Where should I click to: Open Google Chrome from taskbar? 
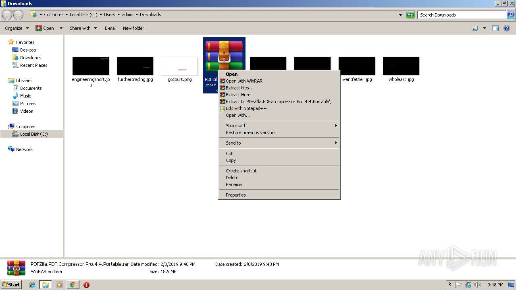point(73,285)
